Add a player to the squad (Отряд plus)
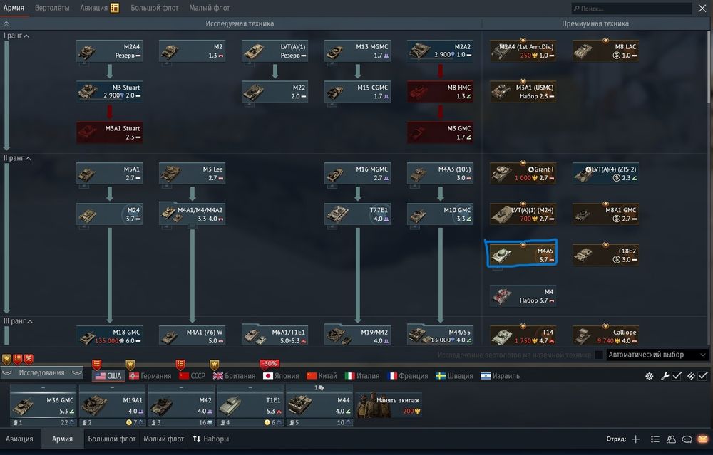 636,439
